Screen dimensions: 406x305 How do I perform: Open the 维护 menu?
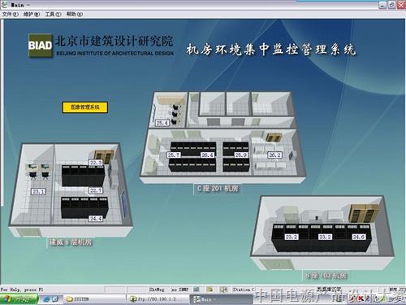point(32,14)
